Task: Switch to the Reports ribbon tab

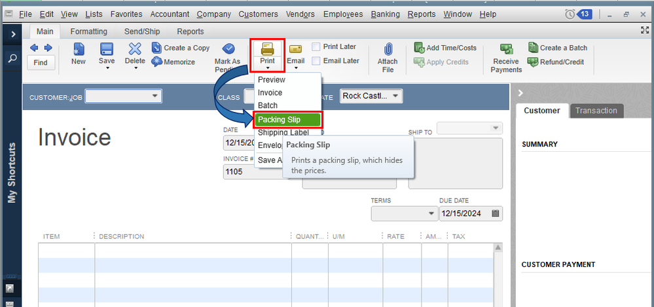Action: point(191,31)
